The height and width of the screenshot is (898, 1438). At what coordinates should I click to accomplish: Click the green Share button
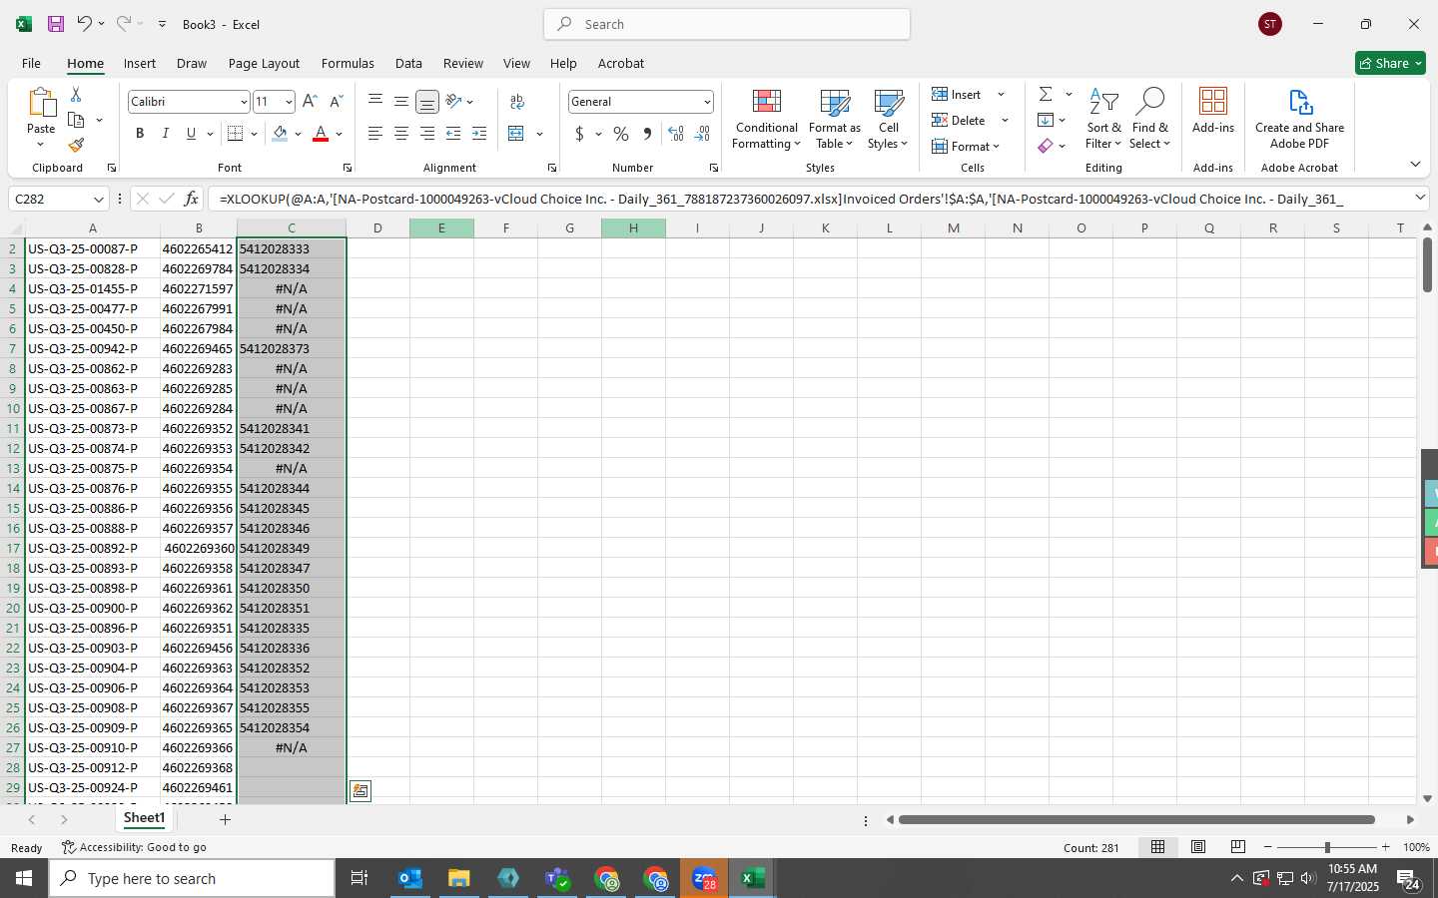click(1390, 63)
